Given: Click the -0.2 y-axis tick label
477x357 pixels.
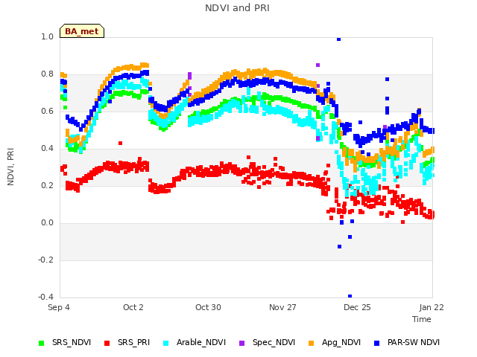Looking at the screenshot, I should click(45, 260).
